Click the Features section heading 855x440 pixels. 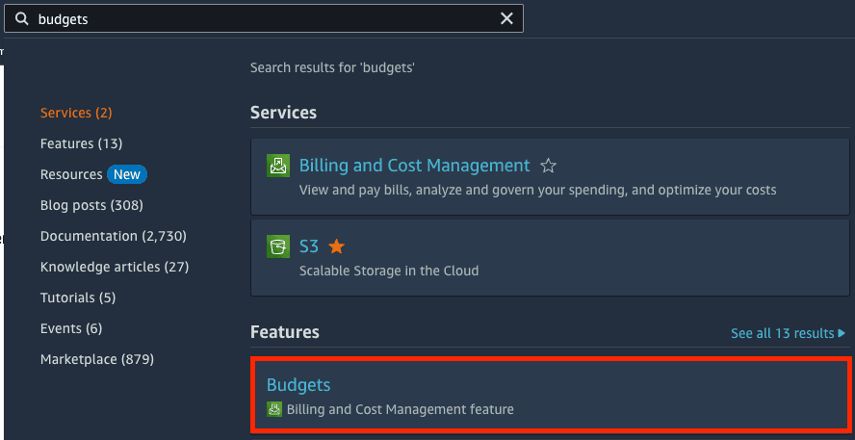285,332
